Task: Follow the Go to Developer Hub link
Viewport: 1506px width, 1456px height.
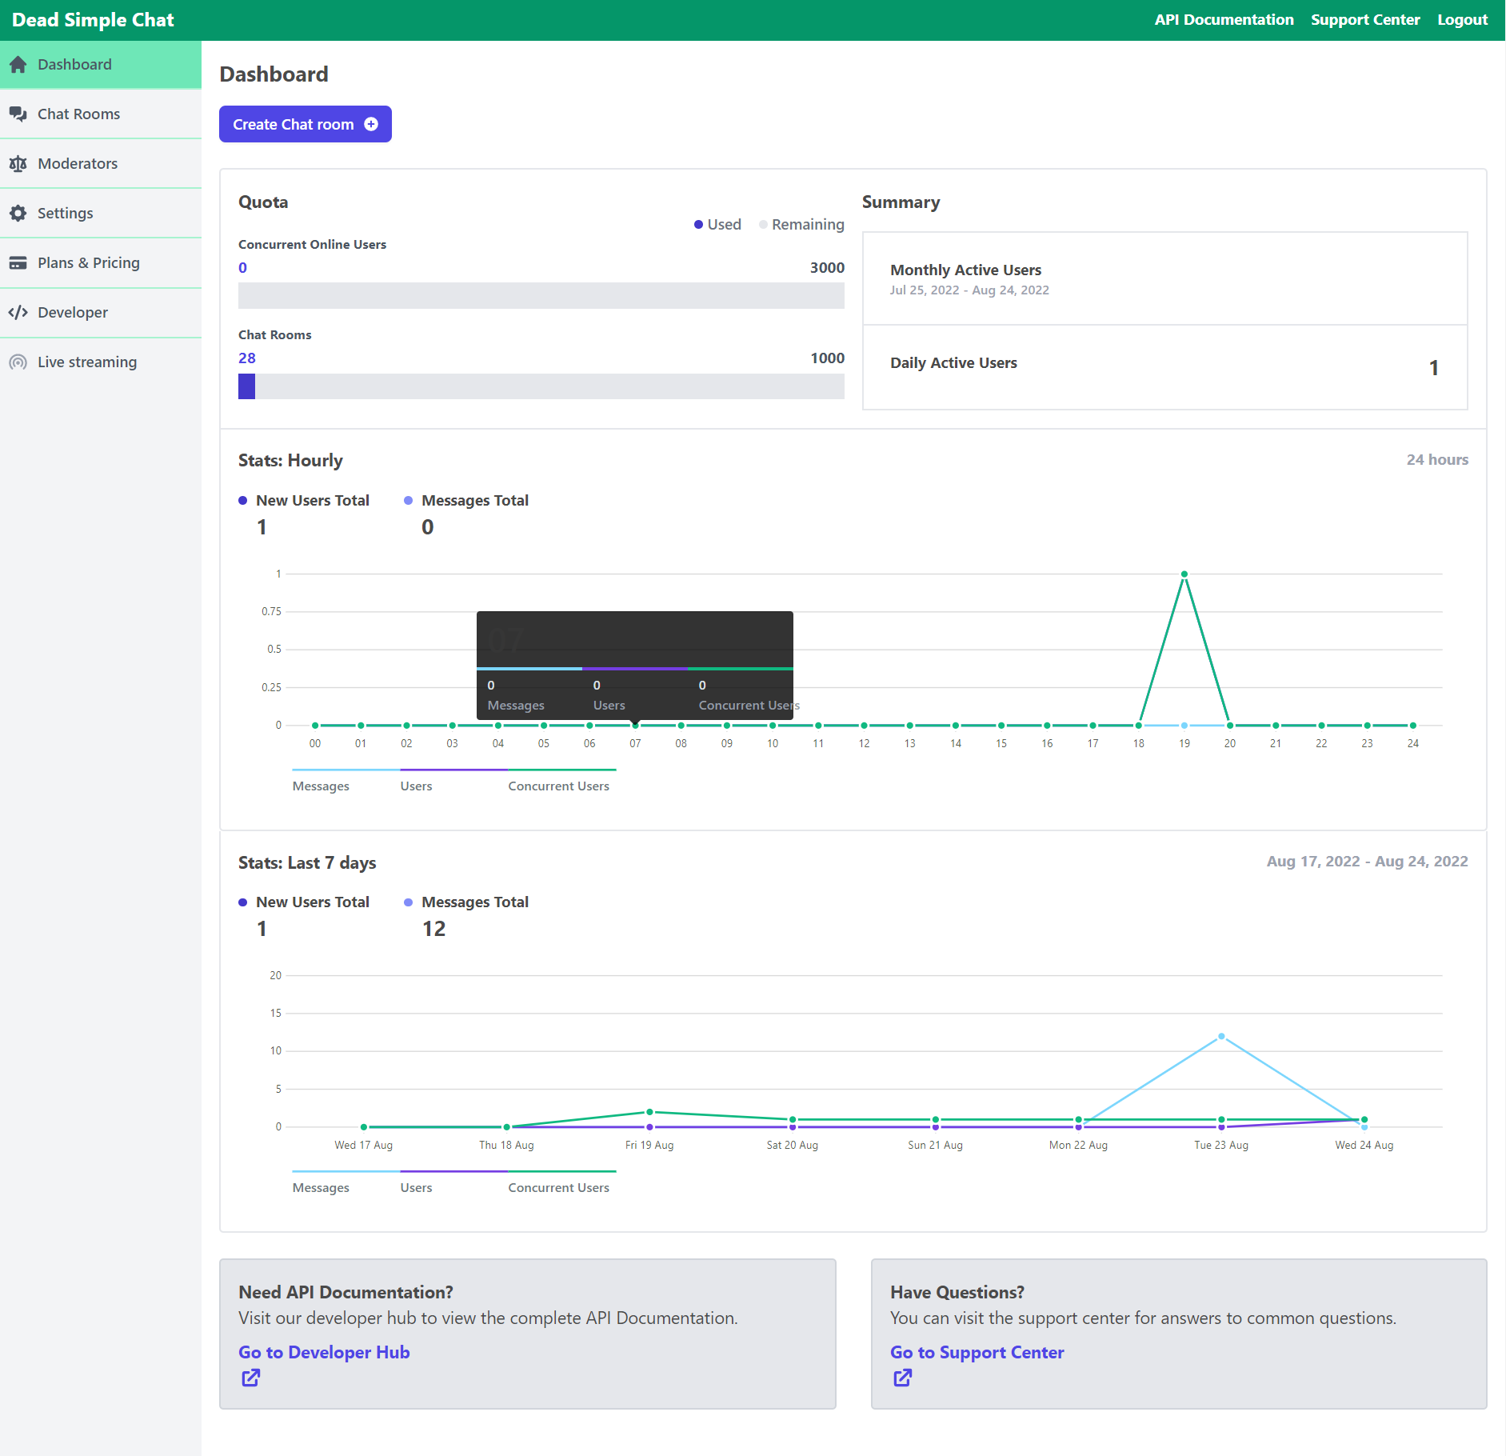Action: coord(324,1352)
